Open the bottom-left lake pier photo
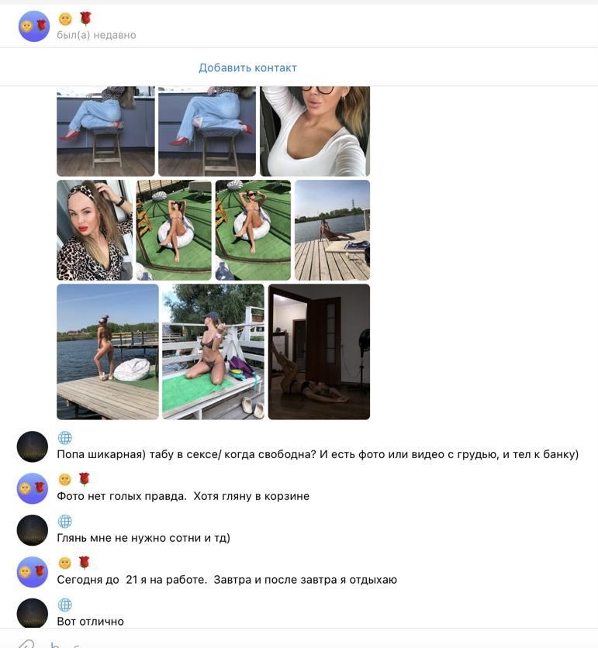Image resolution: width=598 pixels, height=648 pixels. pyautogui.click(x=108, y=352)
